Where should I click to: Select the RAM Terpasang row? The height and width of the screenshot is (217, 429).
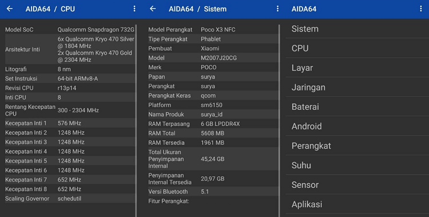(213, 124)
